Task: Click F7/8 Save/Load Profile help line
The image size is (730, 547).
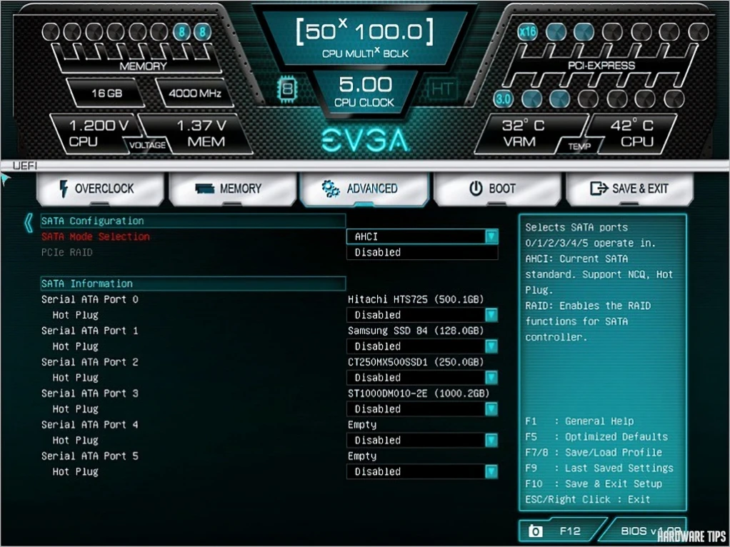Action: 594,453
